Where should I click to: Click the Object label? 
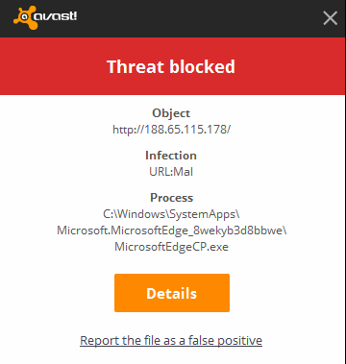(x=171, y=113)
